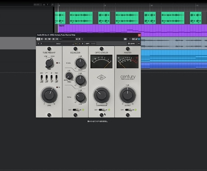Click the Equalizer MID gain knob
This screenshot has height=171, width=207.
81,80
